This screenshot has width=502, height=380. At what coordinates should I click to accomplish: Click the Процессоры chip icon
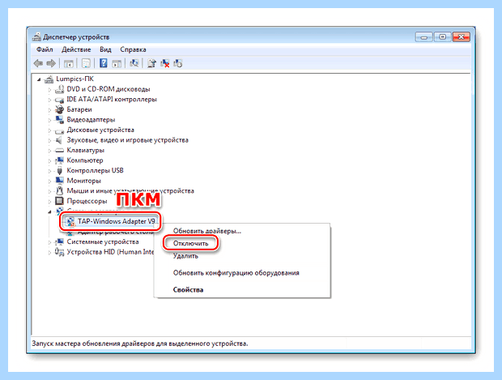click(x=60, y=201)
